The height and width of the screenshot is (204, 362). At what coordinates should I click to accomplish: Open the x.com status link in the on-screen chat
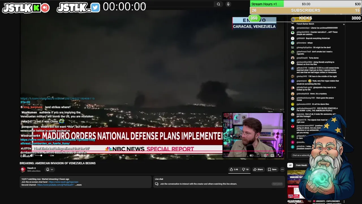tap(57, 100)
